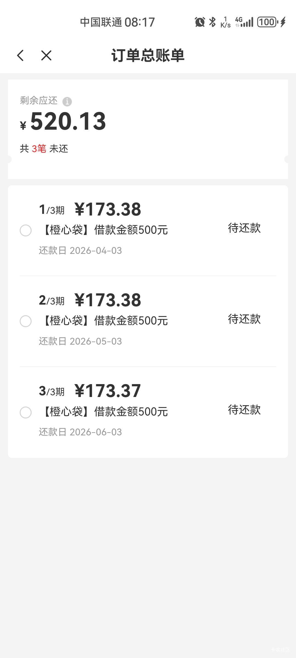This screenshot has height=658, width=296.
Task: Tap 待还款 for the 2026-05-03 installment
Action: 244,319
